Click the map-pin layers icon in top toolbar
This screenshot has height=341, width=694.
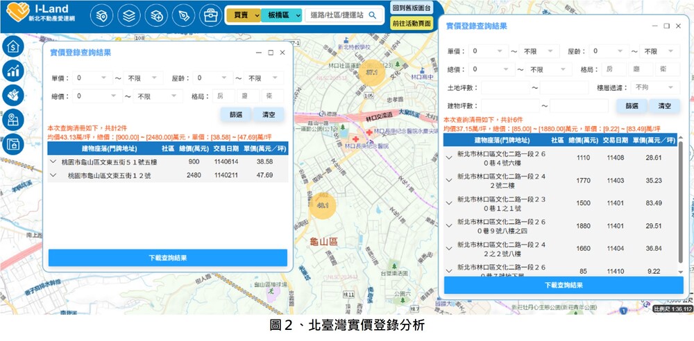pyautogui.click(x=101, y=15)
